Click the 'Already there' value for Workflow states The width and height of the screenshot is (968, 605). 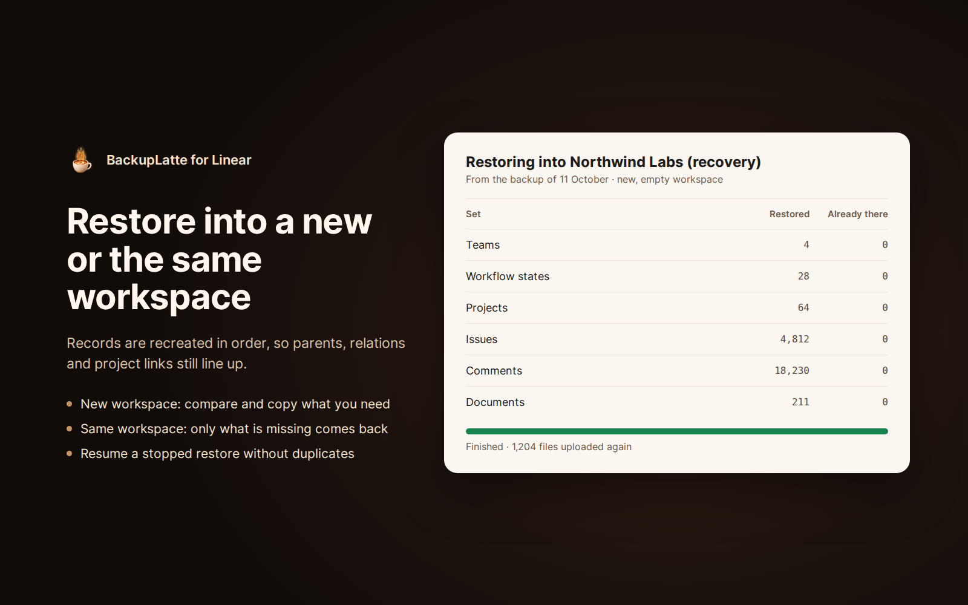[x=885, y=276]
